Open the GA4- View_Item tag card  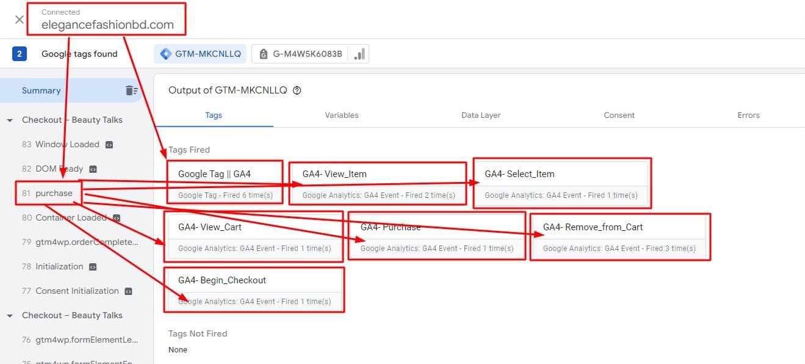(x=378, y=183)
